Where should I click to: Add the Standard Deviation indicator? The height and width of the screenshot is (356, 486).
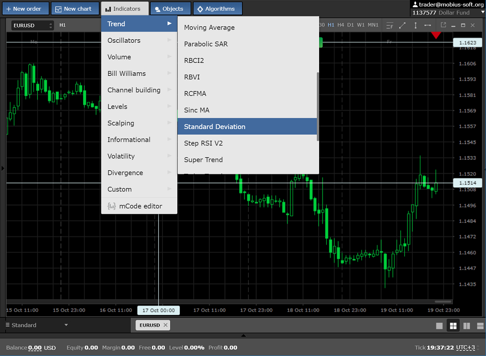[x=247, y=126]
